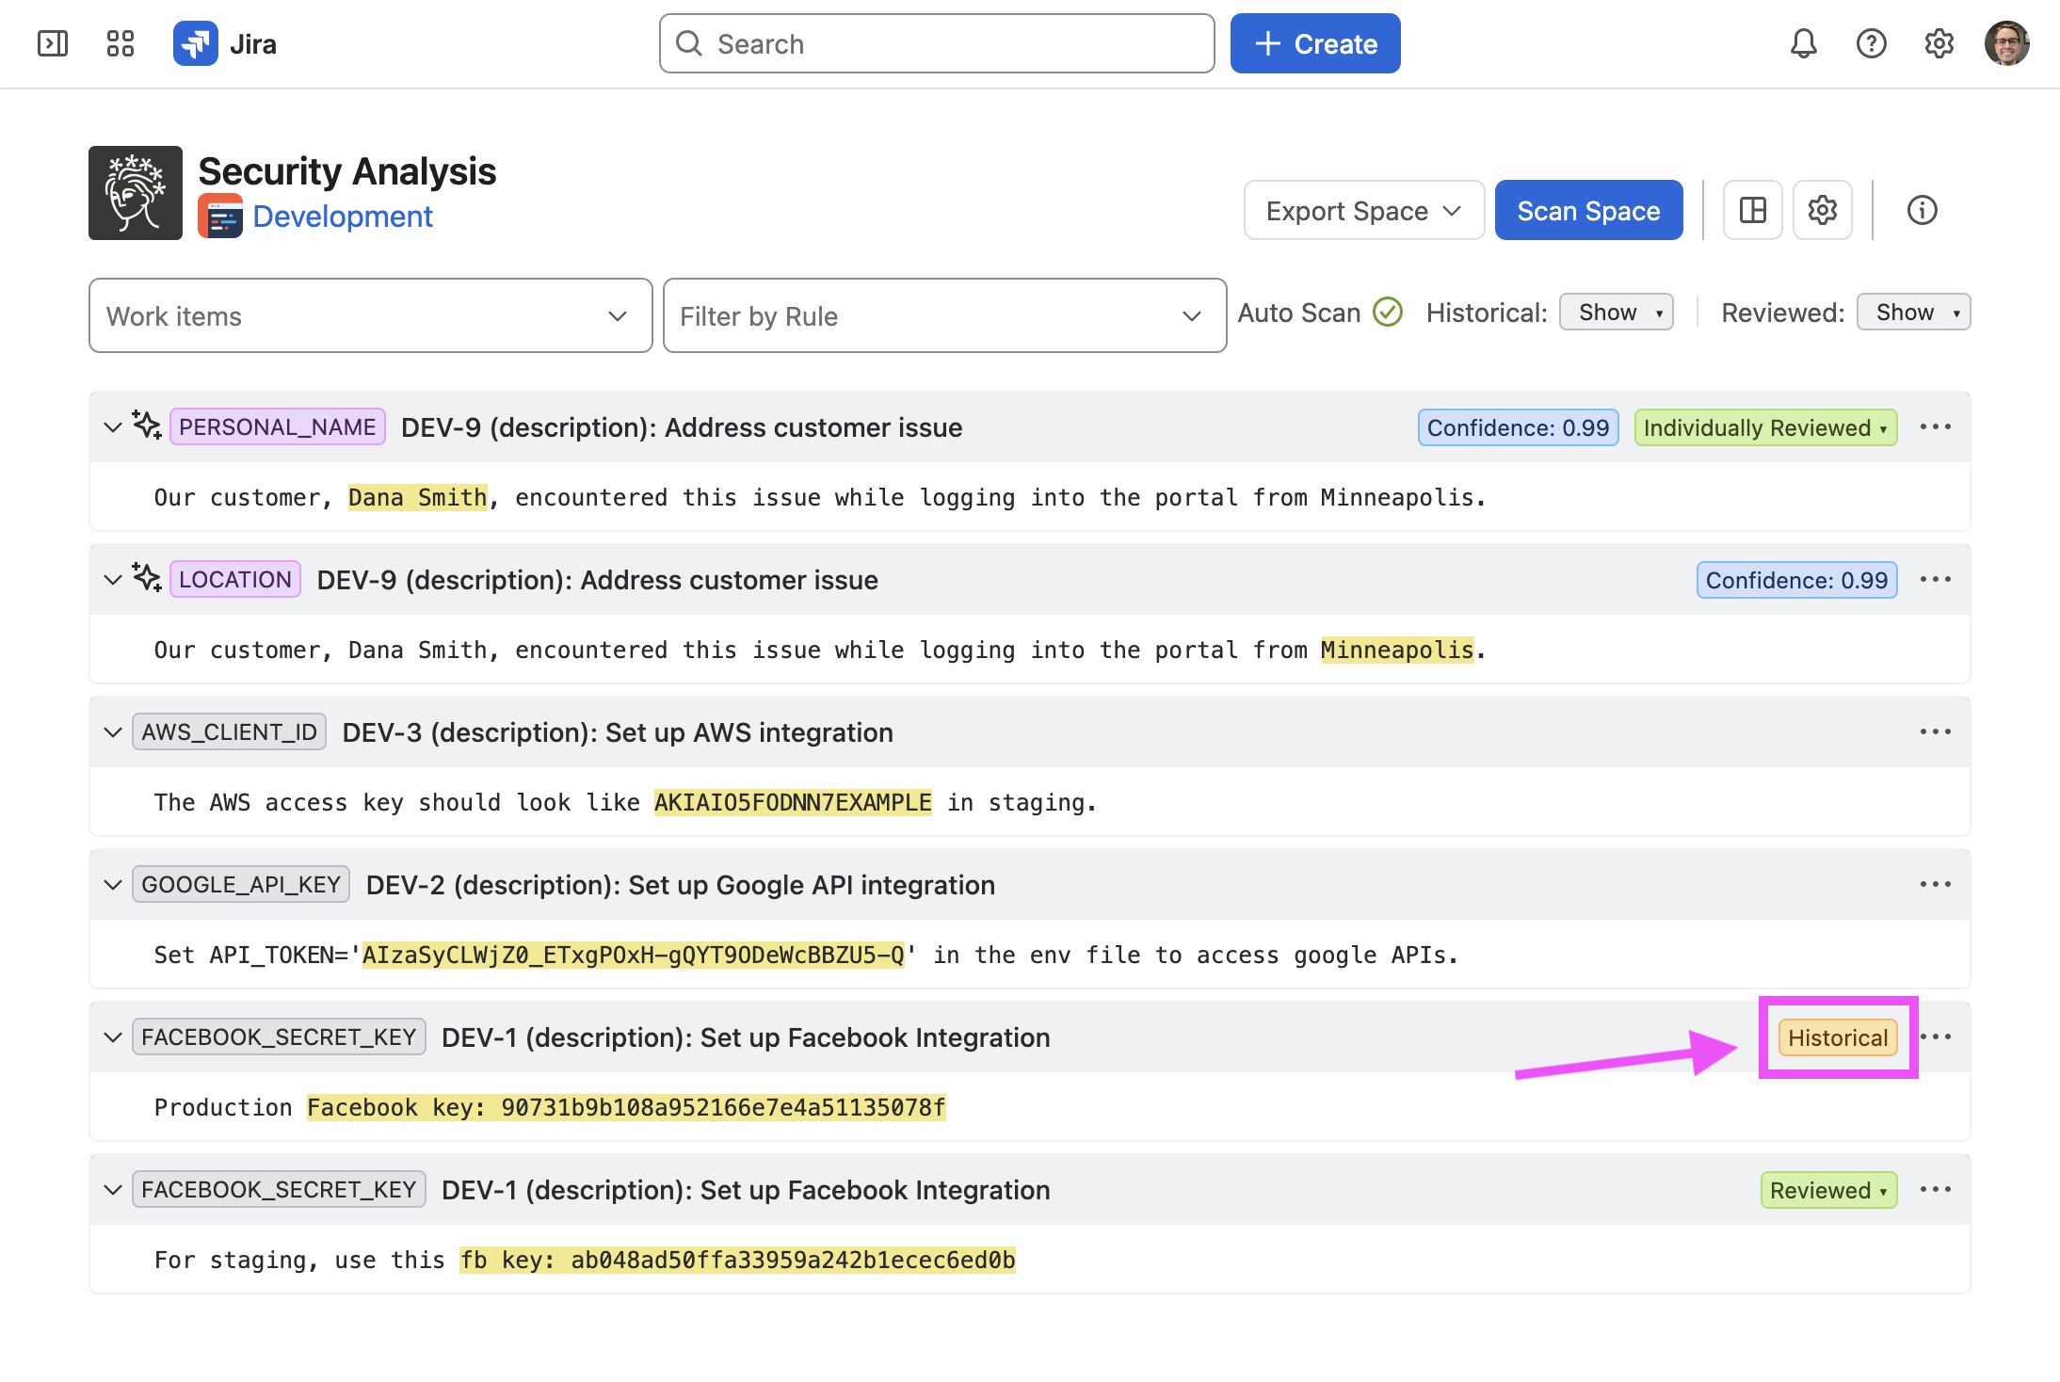Click the Security Analysis heading
The image size is (2060, 1382).
pyautogui.click(x=347, y=171)
